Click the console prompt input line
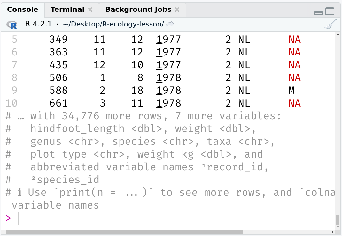 click(170, 218)
